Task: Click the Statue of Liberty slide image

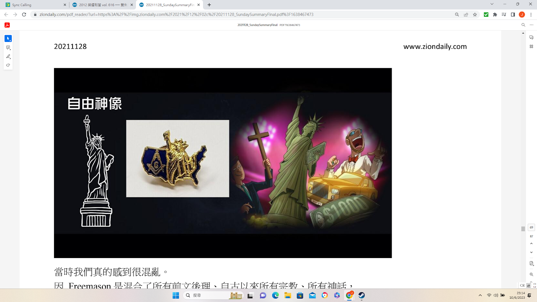Action: [x=223, y=163]
